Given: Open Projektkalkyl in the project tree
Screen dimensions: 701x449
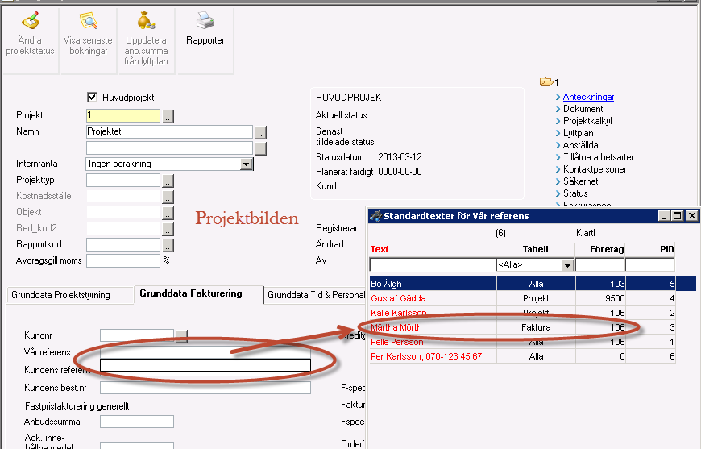Looking at the screenshot, I should 587,121.
